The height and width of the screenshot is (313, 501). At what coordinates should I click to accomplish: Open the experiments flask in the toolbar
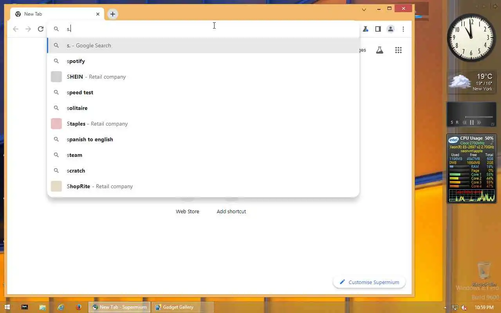(366, 29)
